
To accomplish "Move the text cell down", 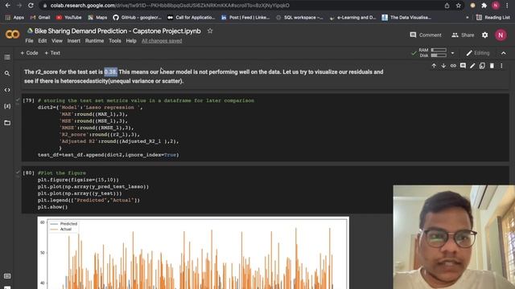I will pyautogui.click(x=443, y=66).
